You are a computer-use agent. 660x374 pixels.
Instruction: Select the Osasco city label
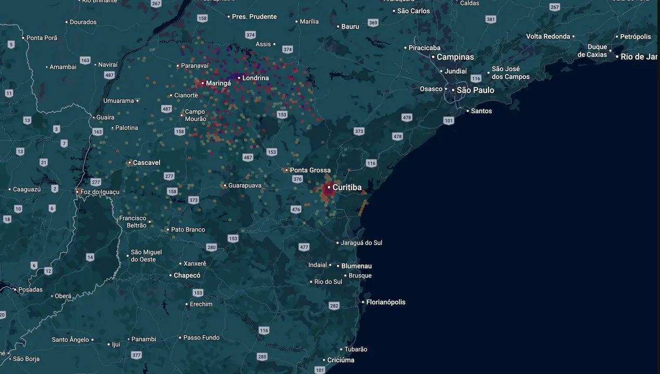click(431, 89)
